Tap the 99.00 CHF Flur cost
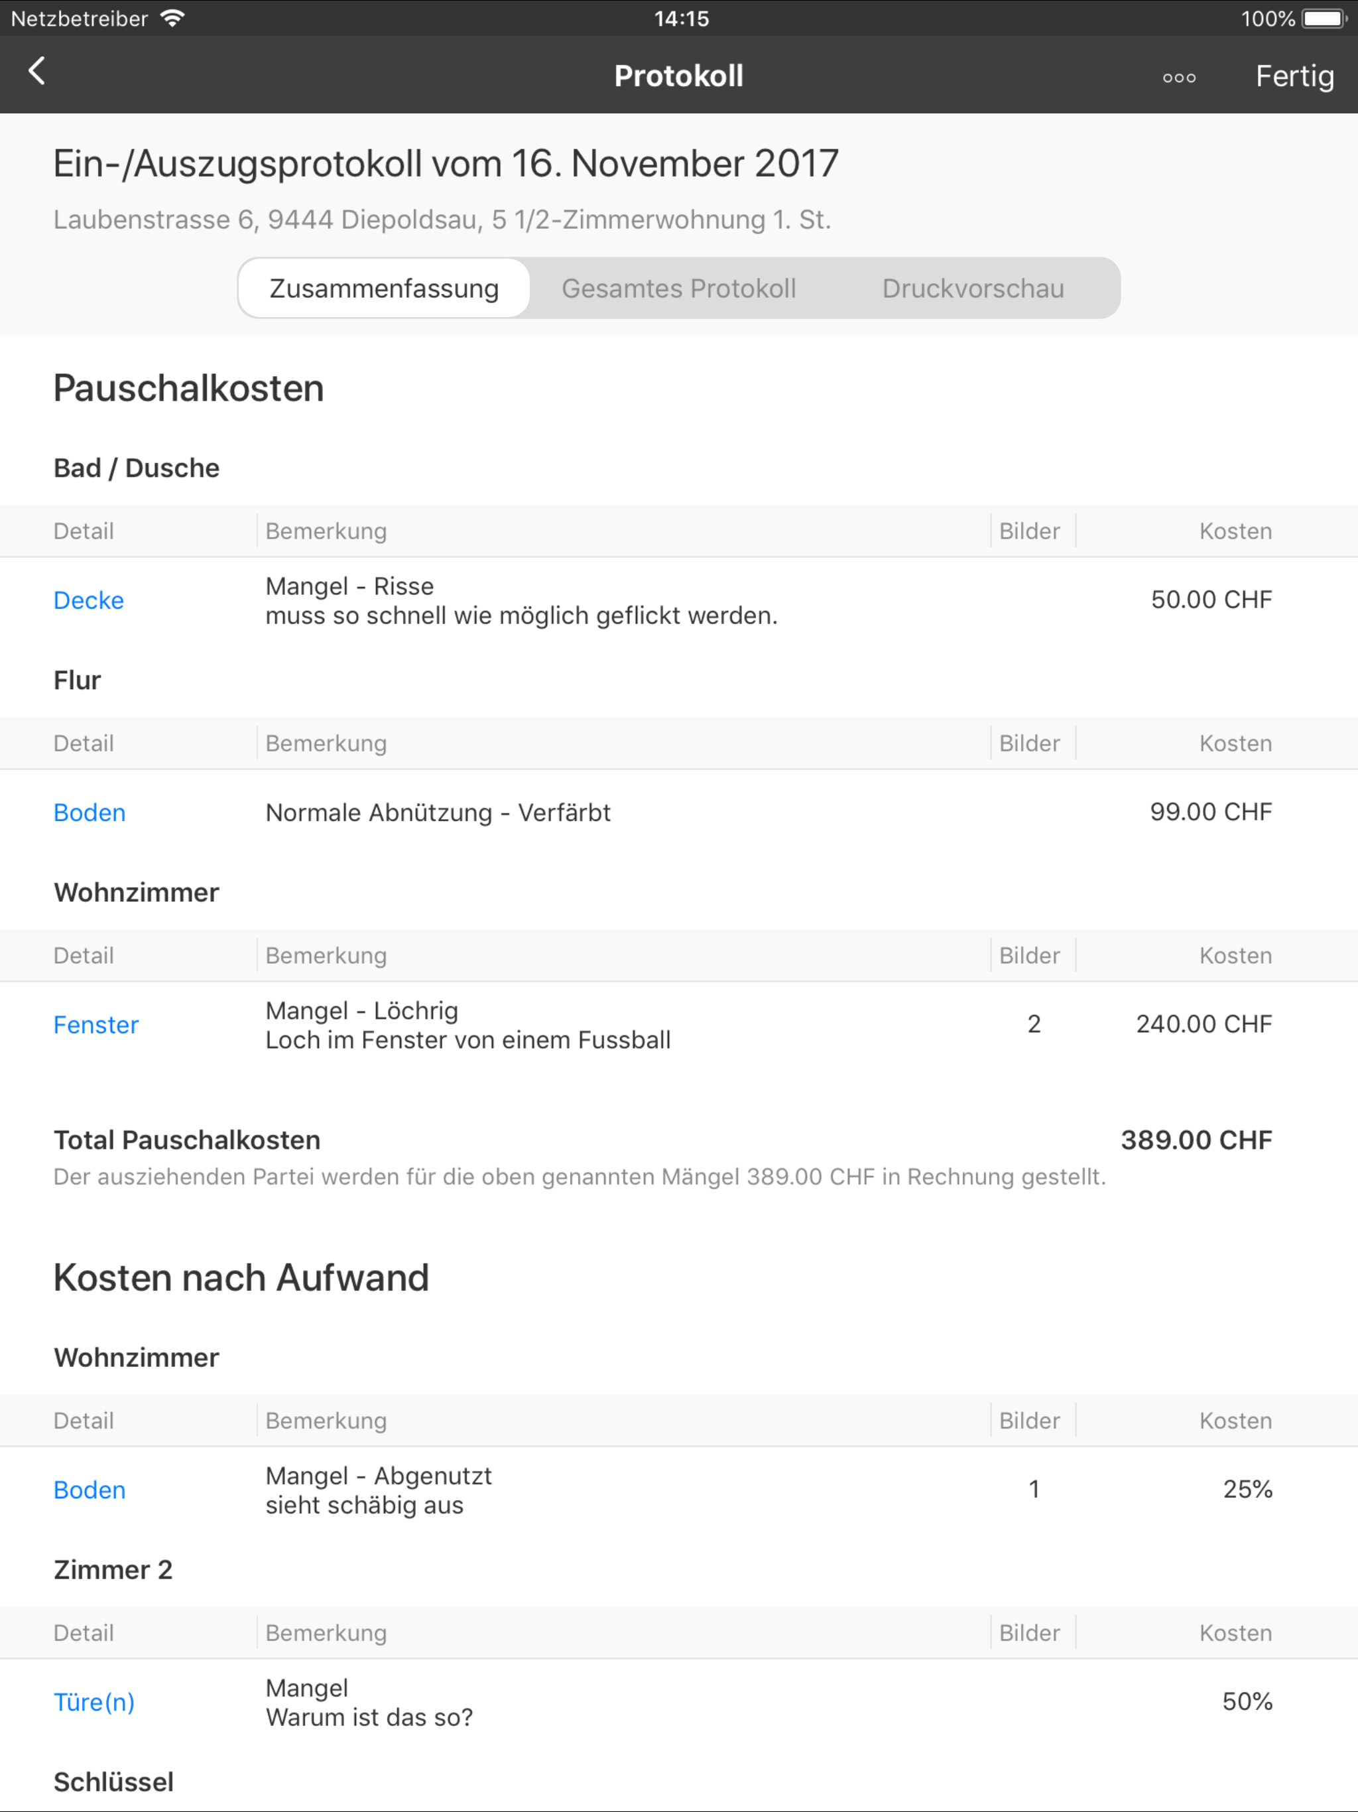The image size is (1358, 1812). tap(1209, 812)
